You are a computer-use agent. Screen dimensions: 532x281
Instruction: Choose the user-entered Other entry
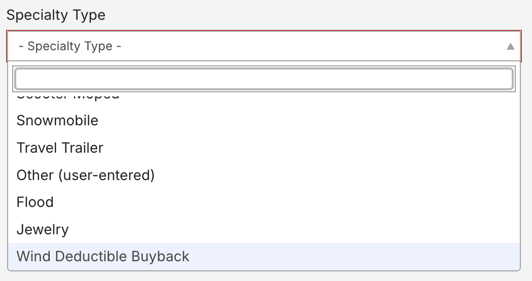tap(85, 175)
